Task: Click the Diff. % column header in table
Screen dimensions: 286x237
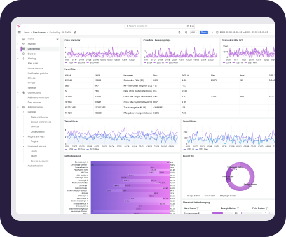Action: point(185,75)
